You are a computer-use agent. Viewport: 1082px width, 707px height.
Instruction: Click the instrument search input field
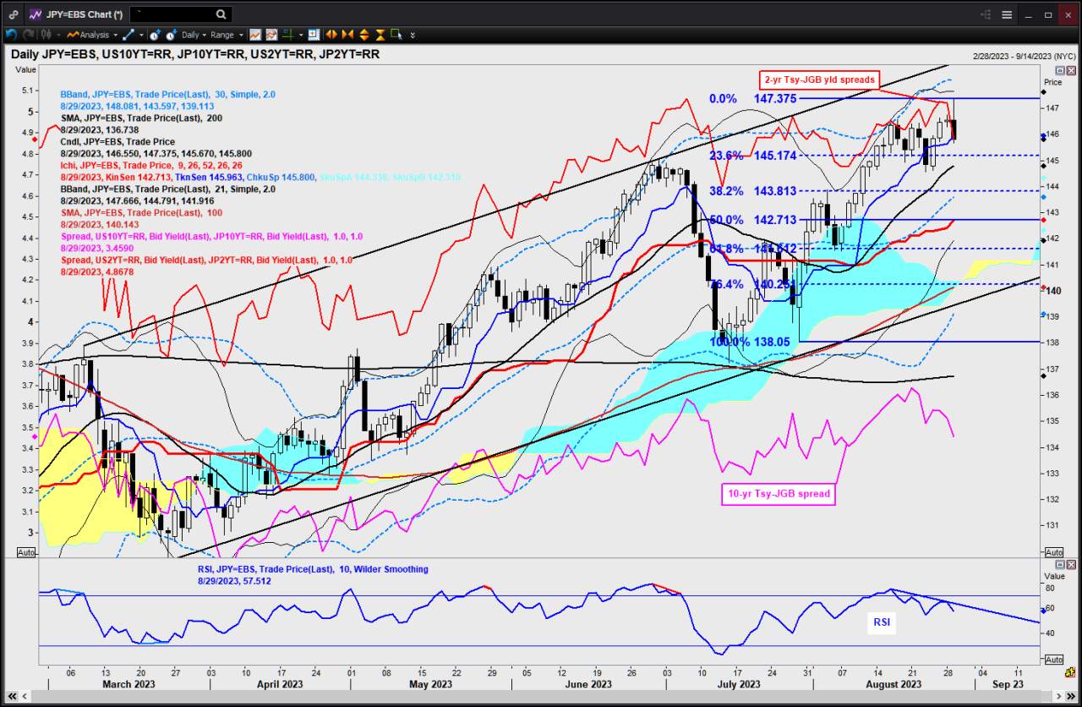tap(172, 14)
